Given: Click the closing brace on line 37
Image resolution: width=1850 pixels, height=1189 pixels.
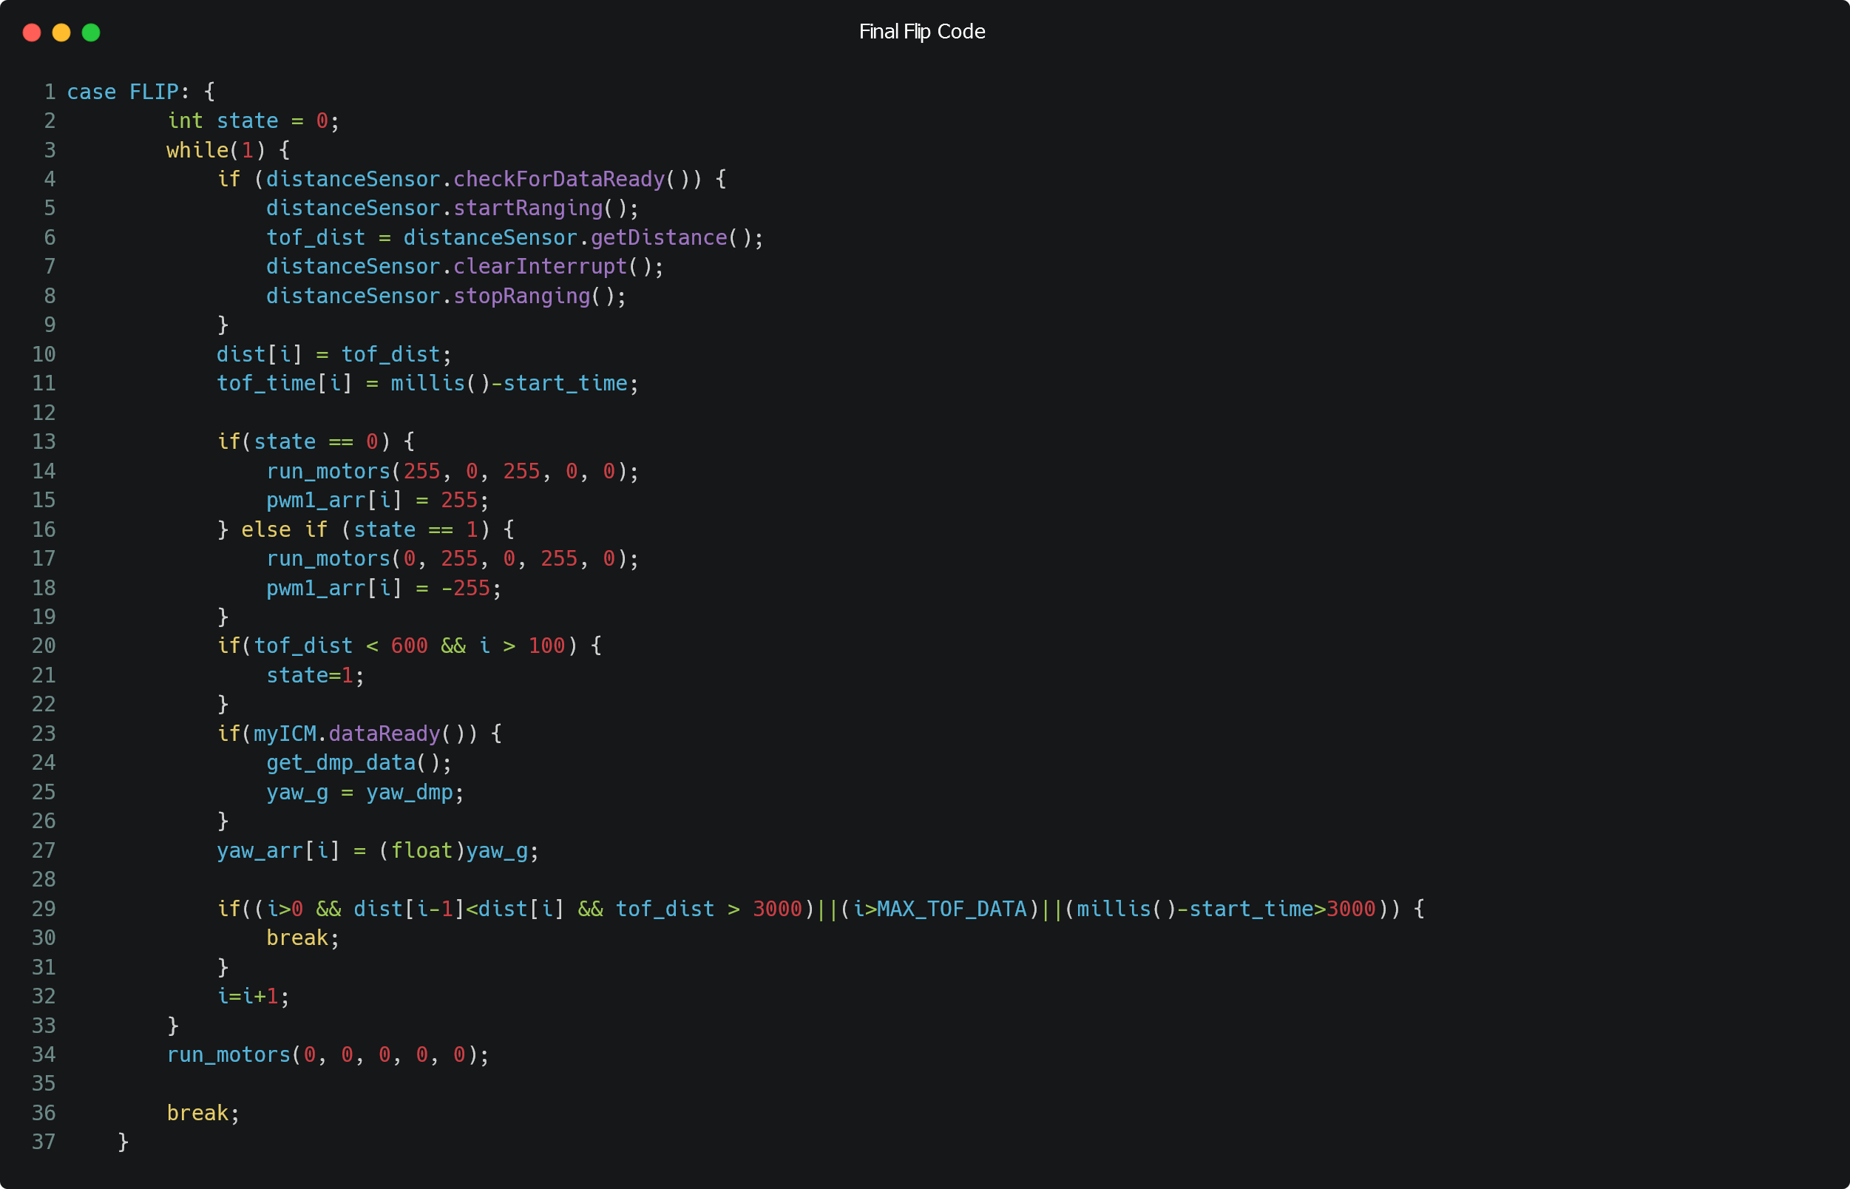Looking at the screenshot, I should [x=123, y=1142].
